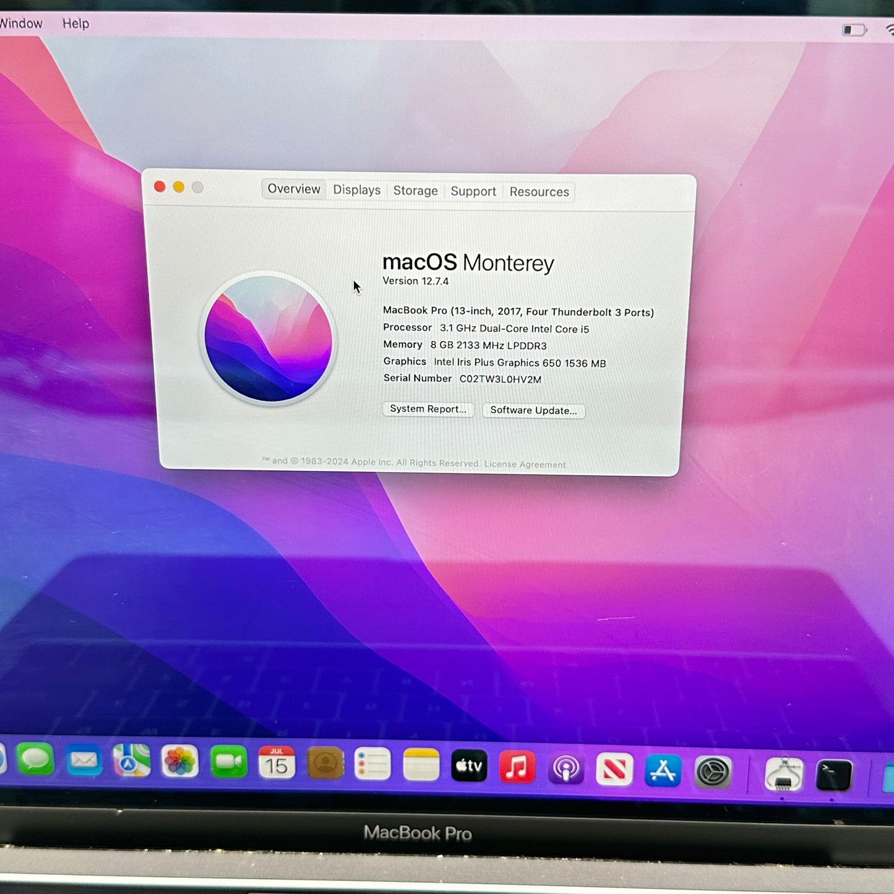The width and height of the screenshot is (894, 894).
Task: Launch the Apple TV app
Action: 469,767
